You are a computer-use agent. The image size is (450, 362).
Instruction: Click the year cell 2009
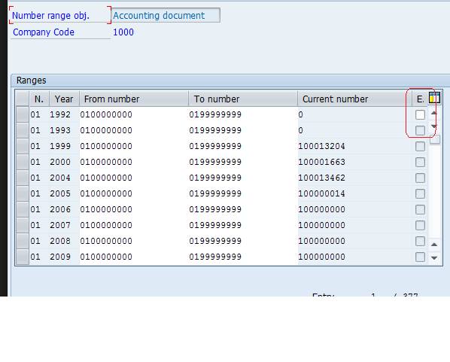(60, 257)
